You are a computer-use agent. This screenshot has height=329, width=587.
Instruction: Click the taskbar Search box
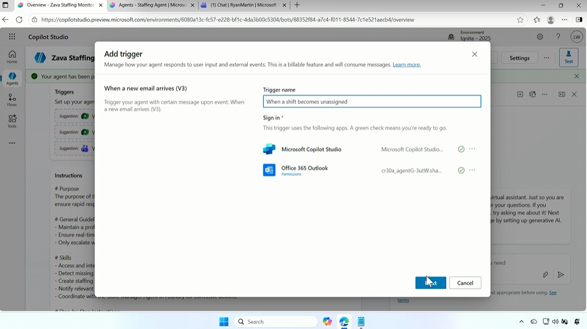coord(276,321)
